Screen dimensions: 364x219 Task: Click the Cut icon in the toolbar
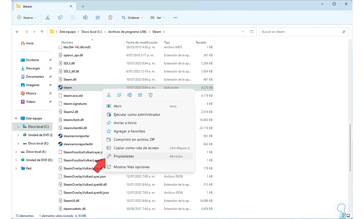47,18
